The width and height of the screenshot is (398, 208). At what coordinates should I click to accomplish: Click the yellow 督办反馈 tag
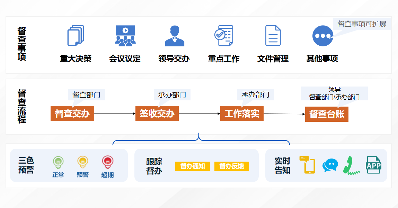(x=232, y=166)
